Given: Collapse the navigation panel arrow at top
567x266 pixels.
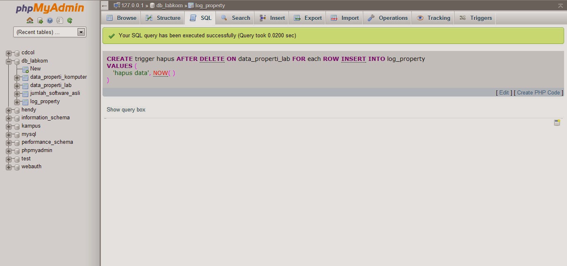Looking at the screenshot, I should click(x=104, y=5).
